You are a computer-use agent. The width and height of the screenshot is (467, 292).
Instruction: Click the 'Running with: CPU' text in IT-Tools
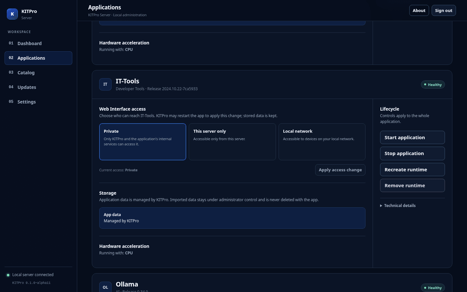point(116,253)
